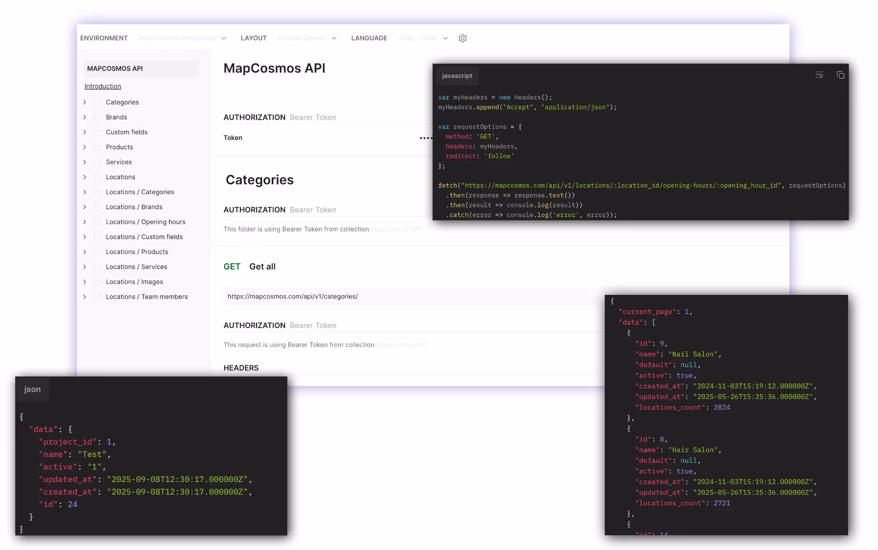Toggle the word wrap icon
The width and height of the screenshot is (878, 550).
[x=819, y=75]
